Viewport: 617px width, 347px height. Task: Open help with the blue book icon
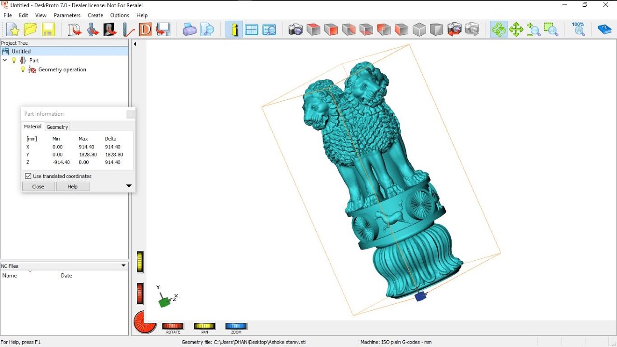tap(604, 30)
